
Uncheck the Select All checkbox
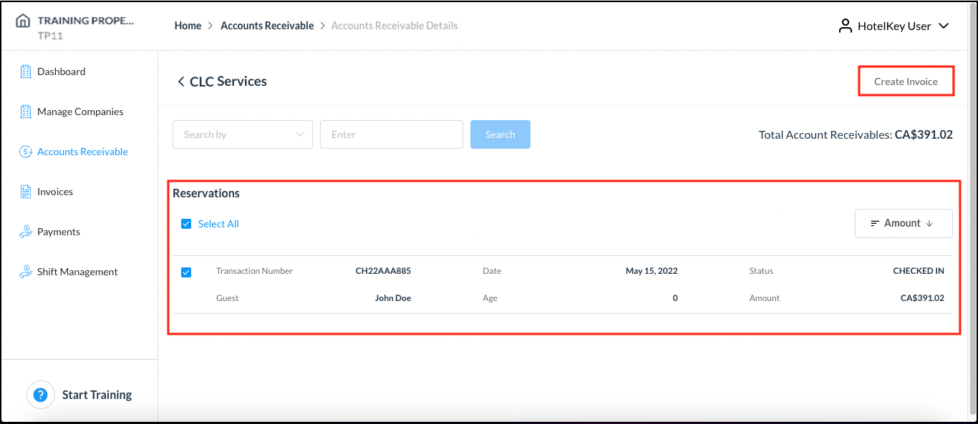(x=186, y=223)
